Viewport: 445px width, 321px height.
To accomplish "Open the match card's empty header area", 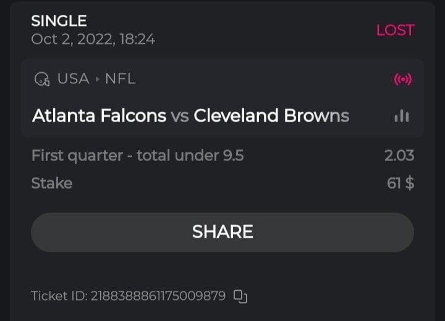I will pyautogui.click(x=260, y=79).
